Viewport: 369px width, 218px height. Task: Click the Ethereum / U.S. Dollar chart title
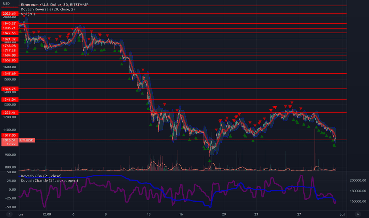[x=55, y=4]
